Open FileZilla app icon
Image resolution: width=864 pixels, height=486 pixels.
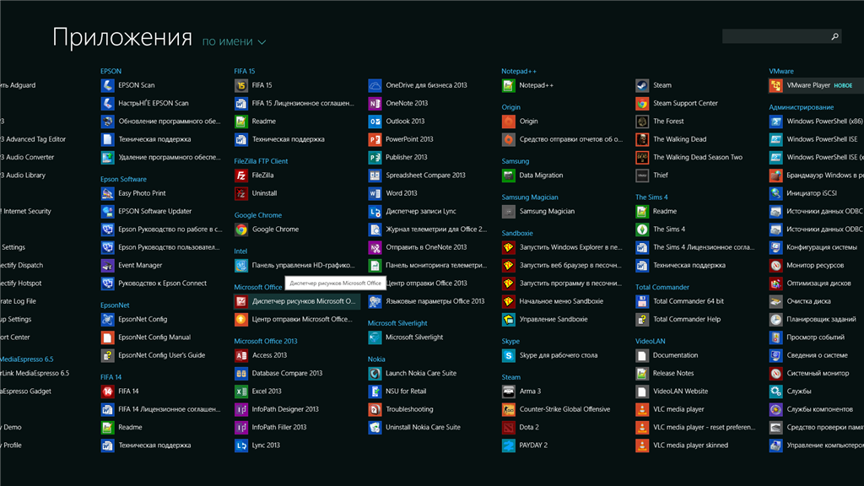[241, 175]
